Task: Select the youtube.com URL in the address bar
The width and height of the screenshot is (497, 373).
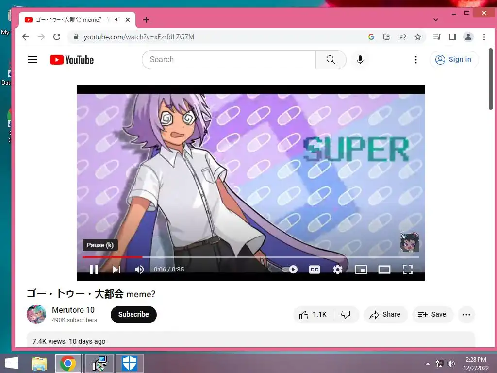Action: click(139, 37)
